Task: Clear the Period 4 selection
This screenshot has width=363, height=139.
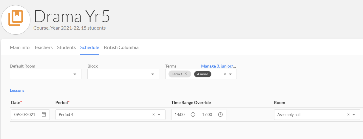Action: pyautogui.click(x=154, y=114)
